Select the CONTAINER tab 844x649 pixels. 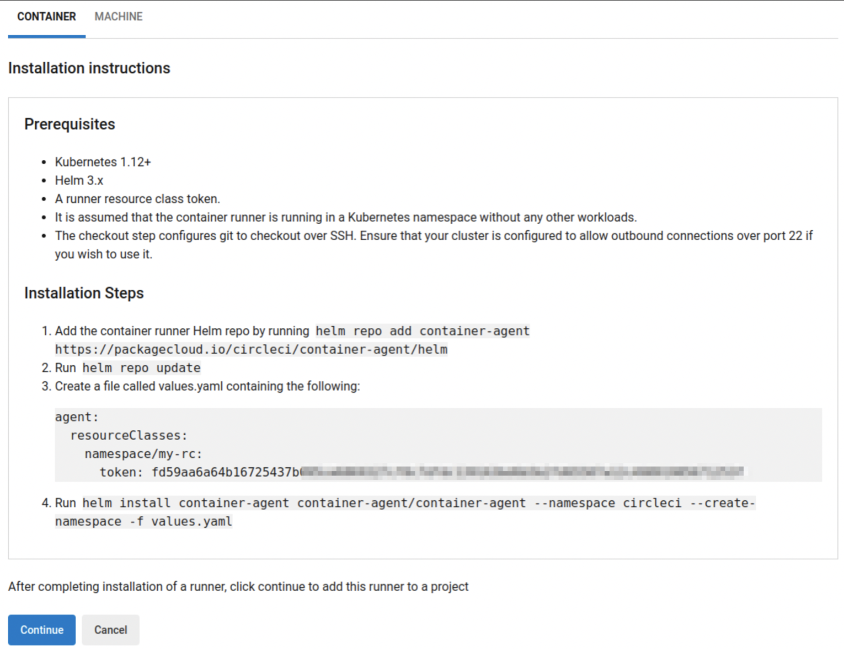click(46, 17)
